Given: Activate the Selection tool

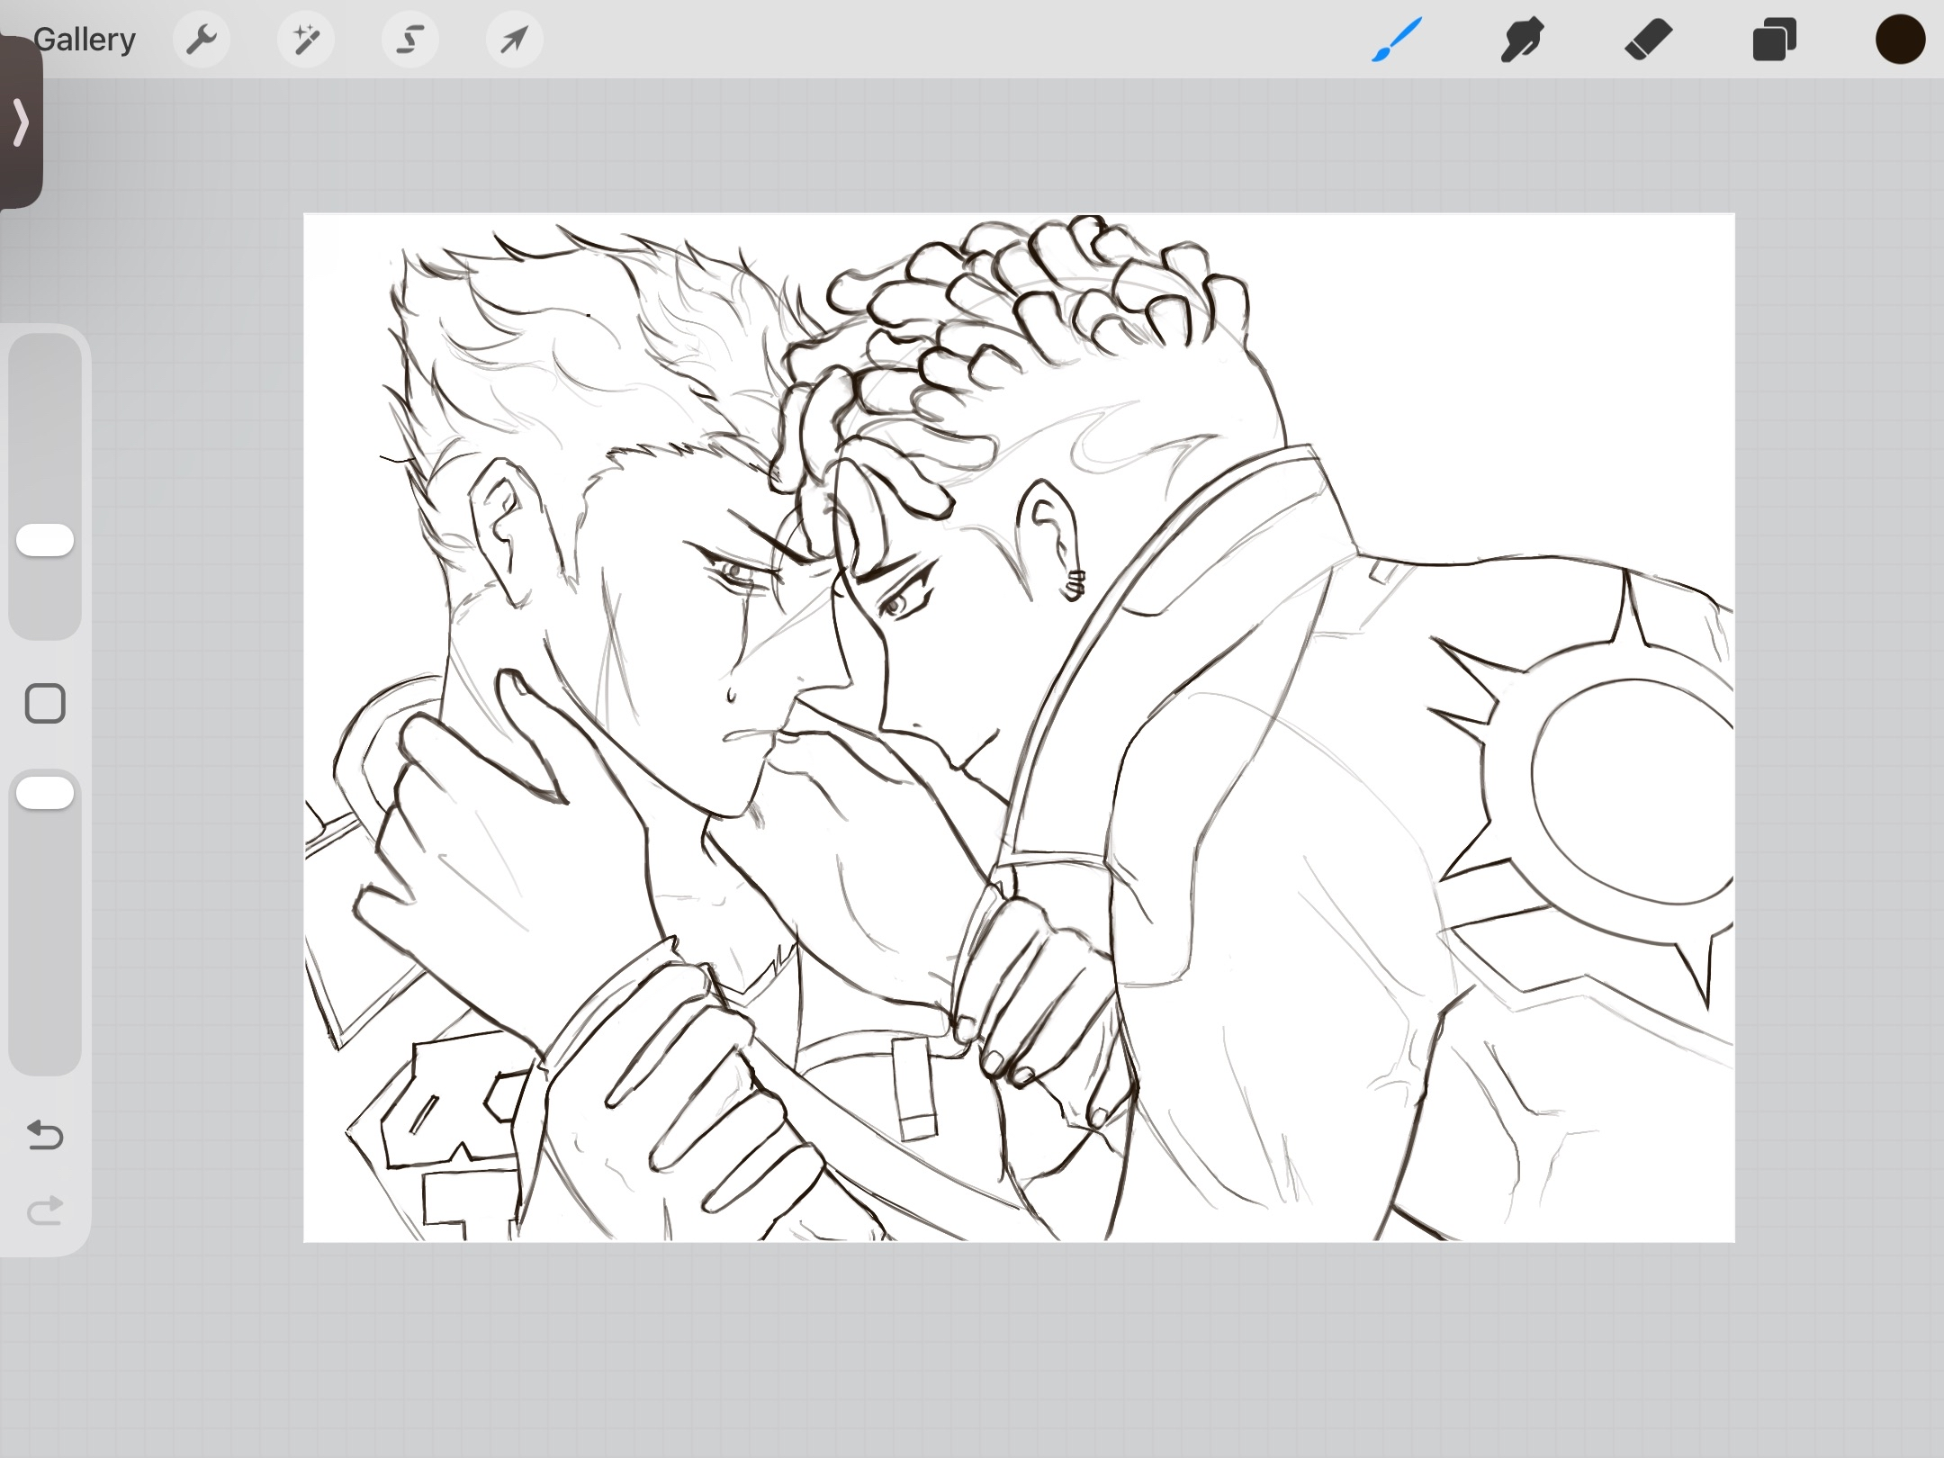Looking at the screenshot, I should [409, 40].
